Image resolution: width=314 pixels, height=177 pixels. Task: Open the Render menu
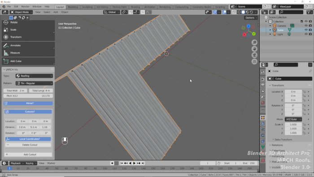click(25, 7)
